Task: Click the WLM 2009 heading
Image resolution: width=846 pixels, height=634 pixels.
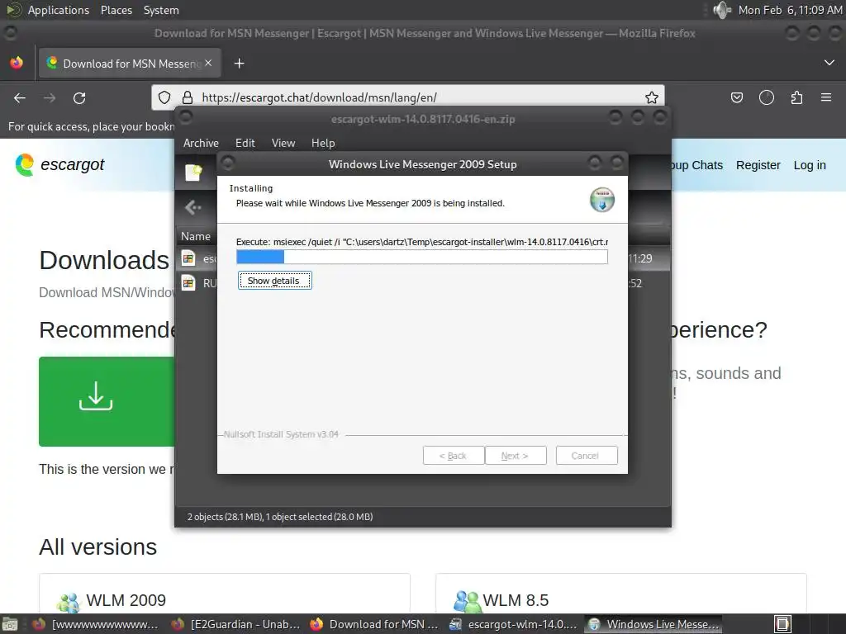Action: (x=126, y=600)
